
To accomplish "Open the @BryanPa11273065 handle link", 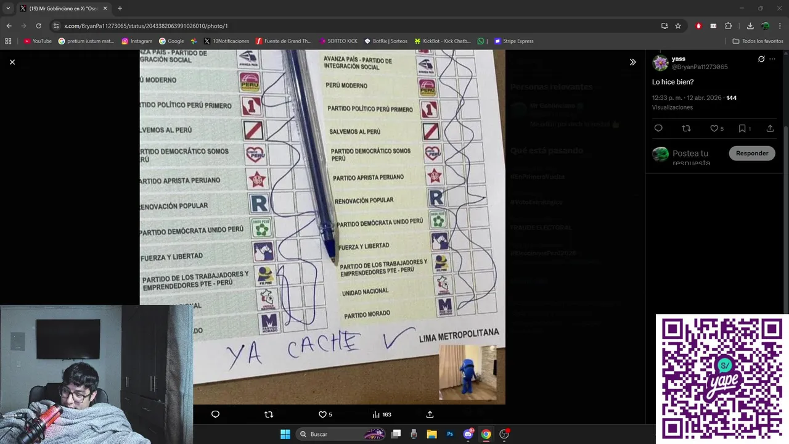I will [700, 67].
